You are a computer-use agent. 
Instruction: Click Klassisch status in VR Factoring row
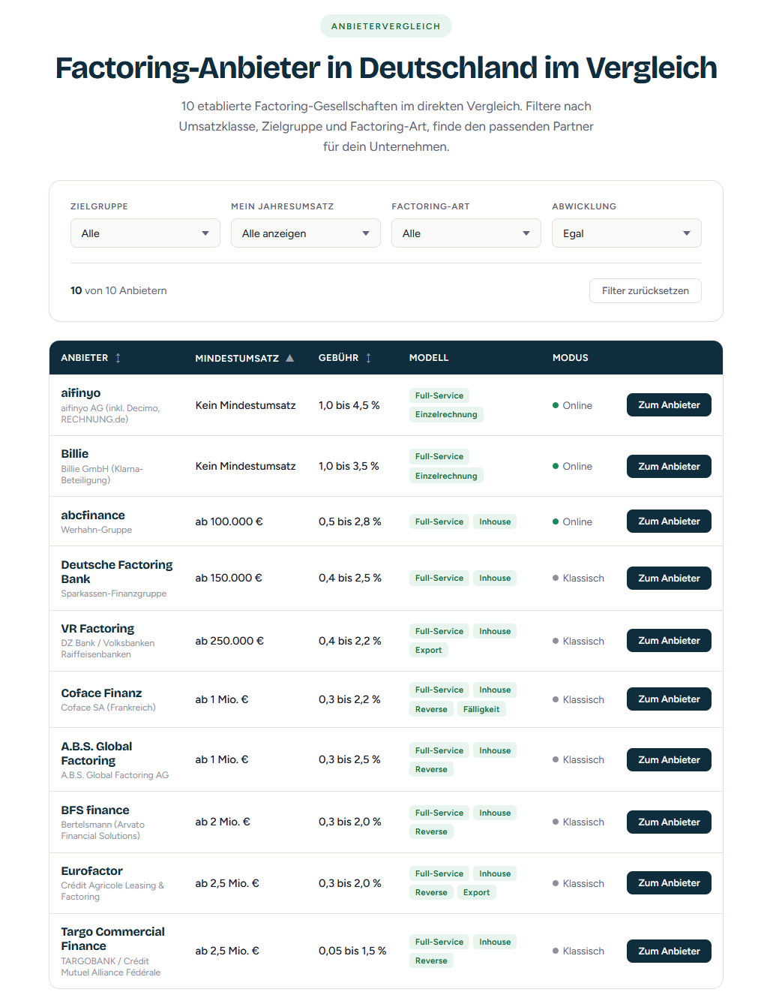click(x=579, y=641)
